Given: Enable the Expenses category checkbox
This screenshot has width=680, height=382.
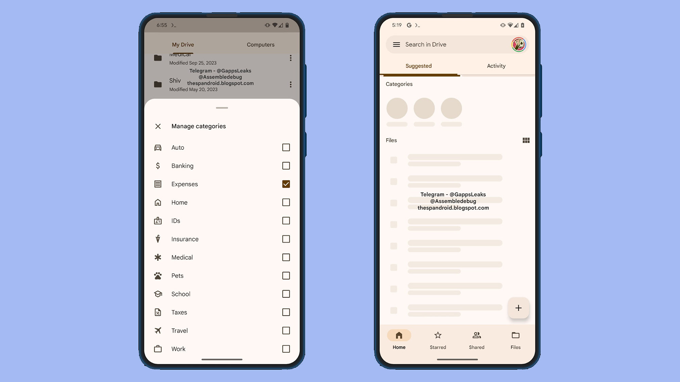Looking at the screenshot, I should 286,184.
